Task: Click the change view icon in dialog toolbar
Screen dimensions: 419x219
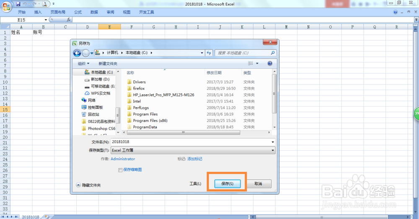Action: coord(251,63)
